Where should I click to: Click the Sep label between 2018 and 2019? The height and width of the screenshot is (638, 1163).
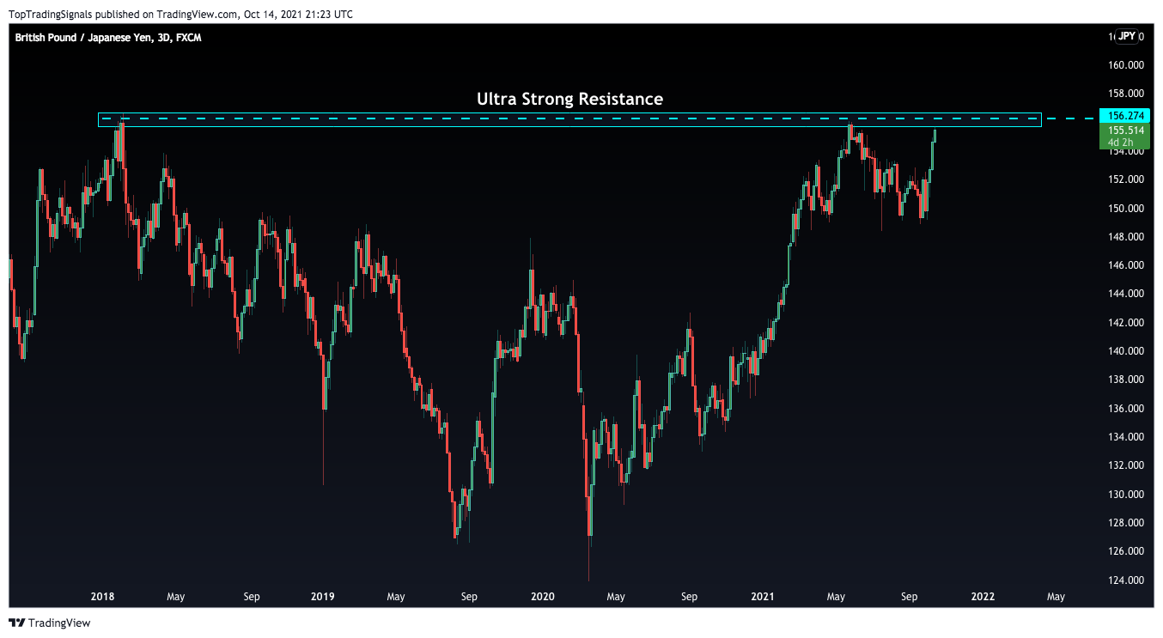(251, 597)
